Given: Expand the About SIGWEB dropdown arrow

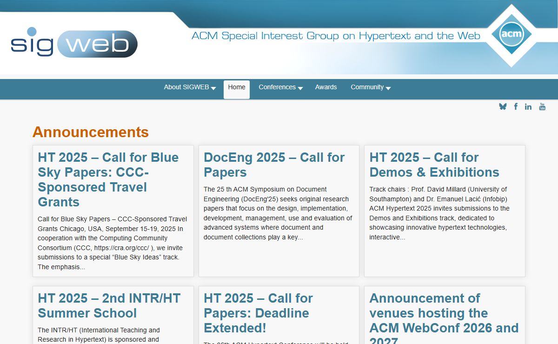Looking at the screenshot, I should point(213,88).
